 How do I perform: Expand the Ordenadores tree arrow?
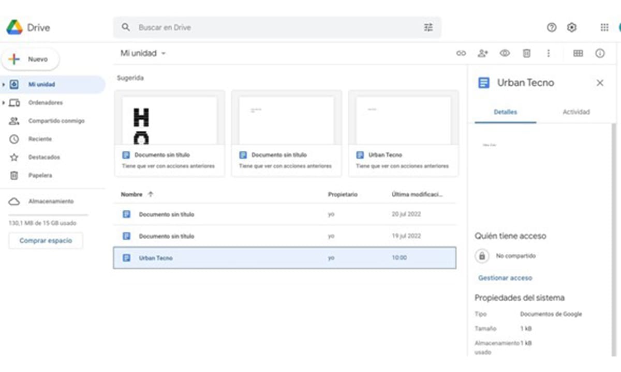point(4,103)
